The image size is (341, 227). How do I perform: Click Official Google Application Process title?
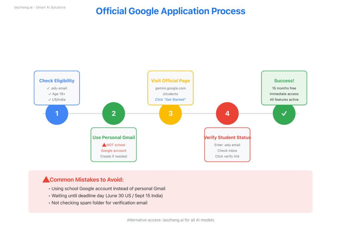point(170,11)
